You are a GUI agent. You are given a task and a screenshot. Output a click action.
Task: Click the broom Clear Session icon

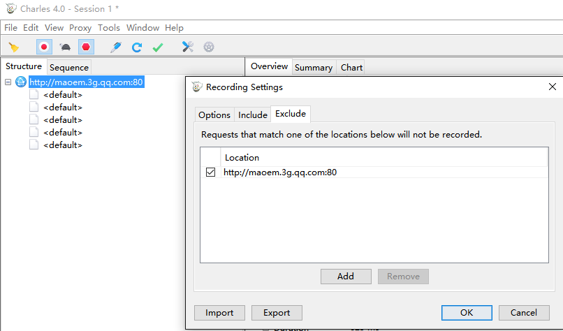(x=13, y=47)
